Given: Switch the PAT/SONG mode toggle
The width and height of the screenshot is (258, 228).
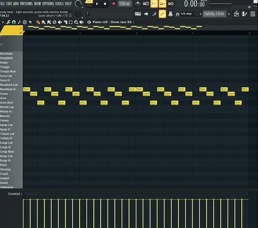Looking at the screenshot, I should pos(89,3).
